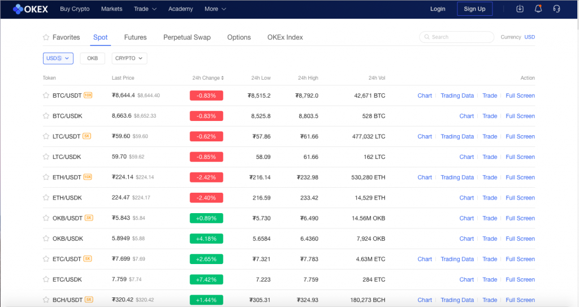Open Chart for BTC/USDT
579x307 pixels.
425,96
